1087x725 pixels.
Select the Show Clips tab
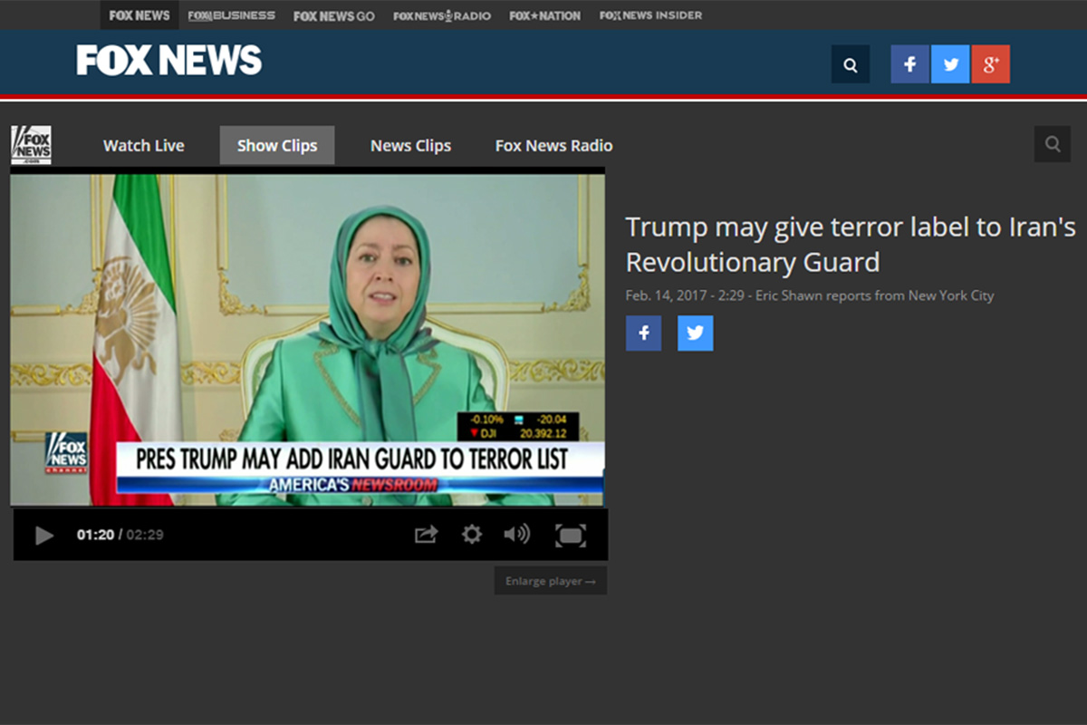click(x=277, y=145)
